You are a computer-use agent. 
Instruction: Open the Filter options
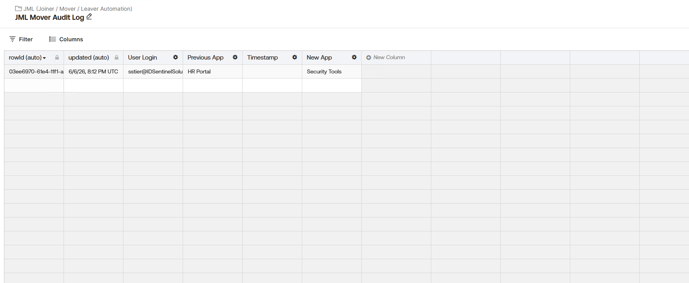[21, 39]
